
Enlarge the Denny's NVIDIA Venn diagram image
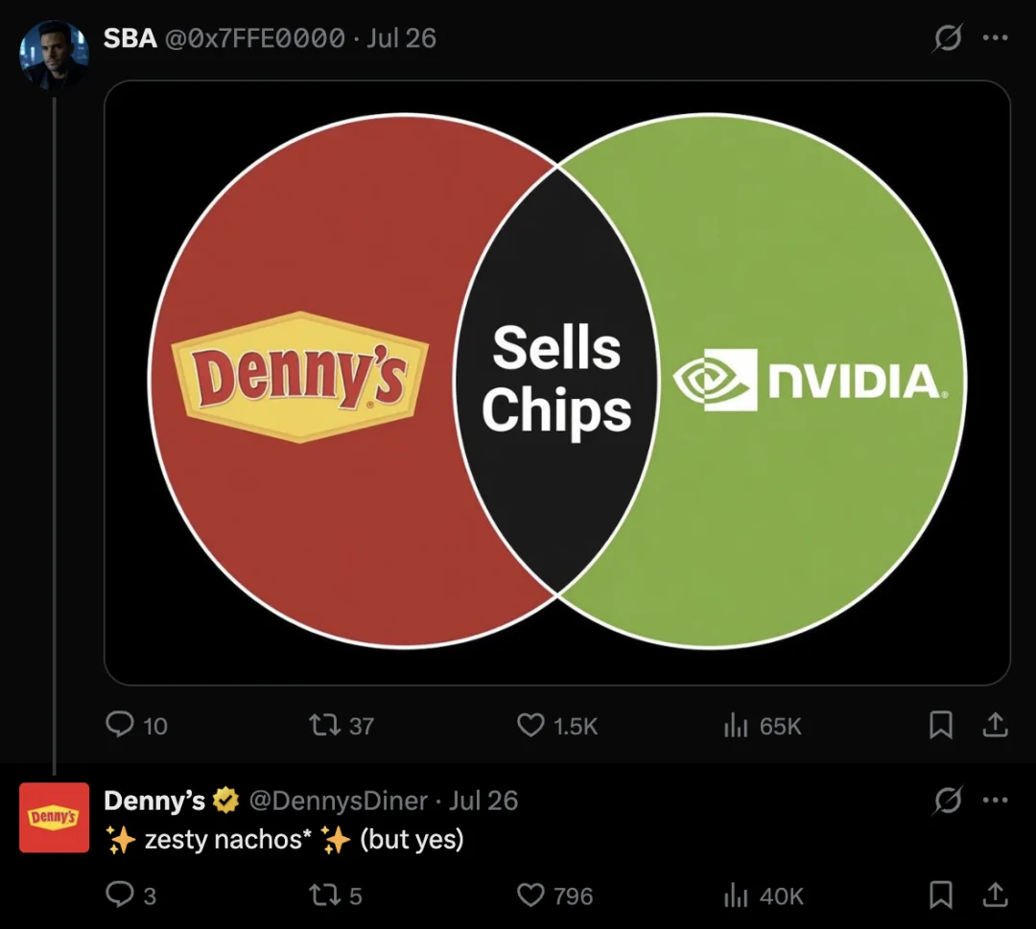tap(557, 383)
